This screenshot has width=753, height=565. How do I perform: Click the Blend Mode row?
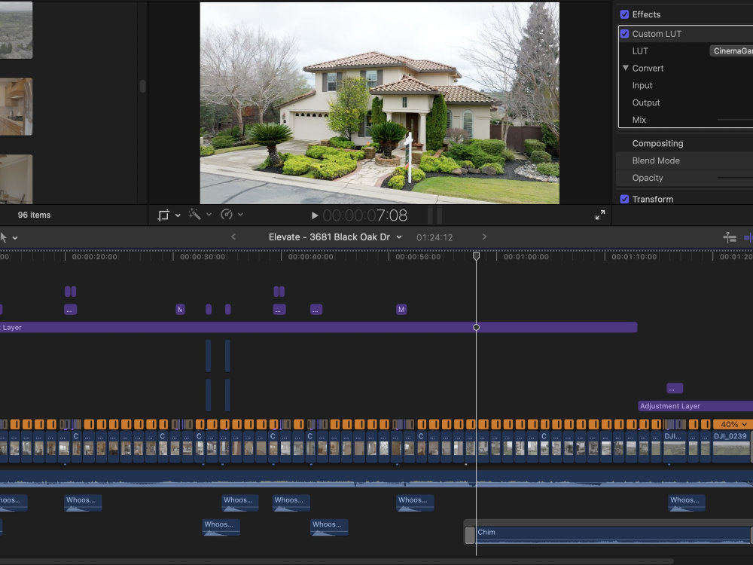(684, 160)
